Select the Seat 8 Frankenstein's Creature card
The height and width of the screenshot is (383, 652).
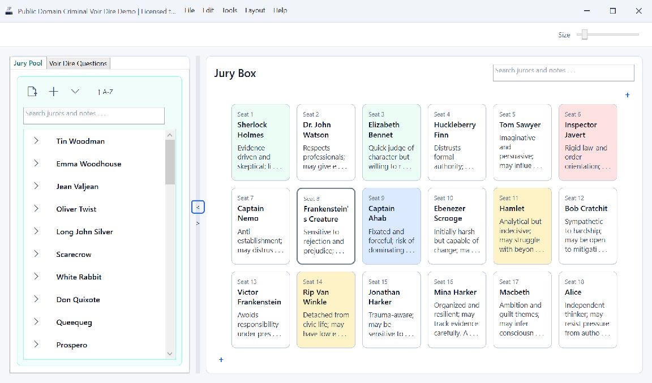(x=326, y=226)
